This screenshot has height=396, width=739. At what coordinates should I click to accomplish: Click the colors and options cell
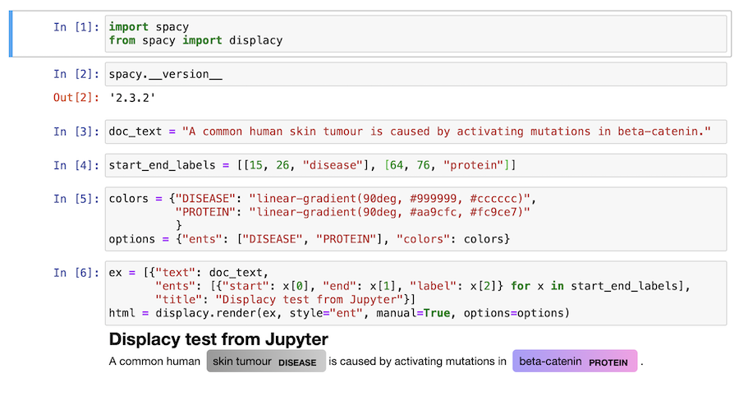[415, 219]
